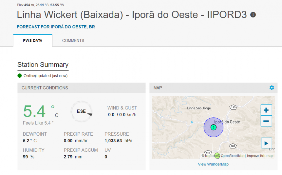Zoom out on the map
Image resolution: width=282 pixels, height=175 pixels.
click(266, 121)
